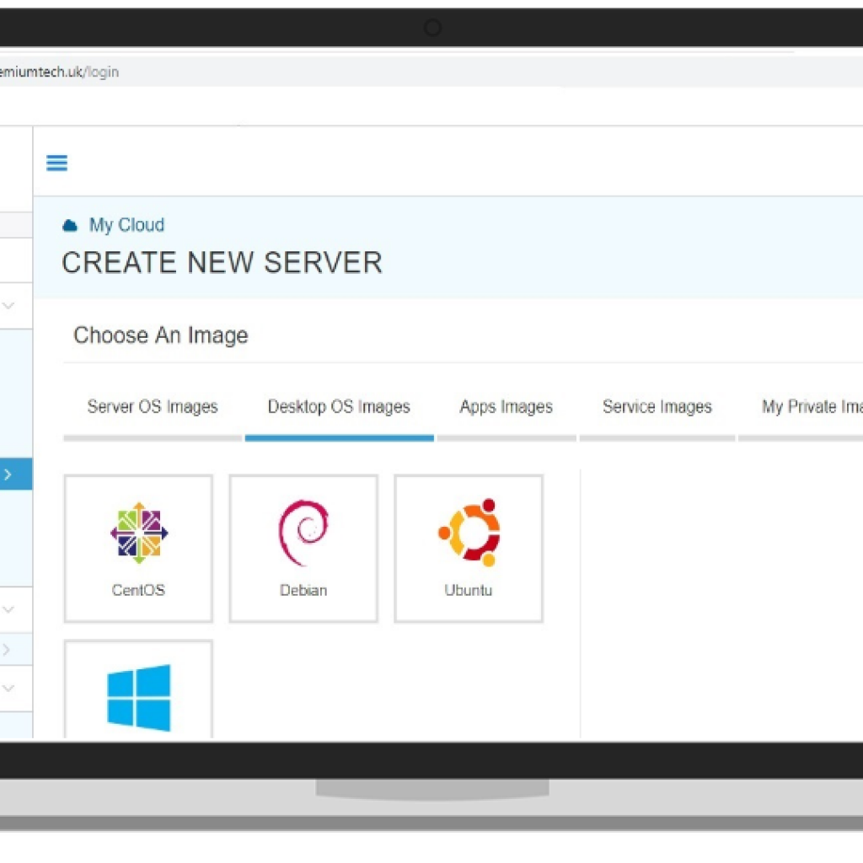Viewport: 863px width, 863px height.
Task: Open My Private Images tab
Action: (812, 407)
